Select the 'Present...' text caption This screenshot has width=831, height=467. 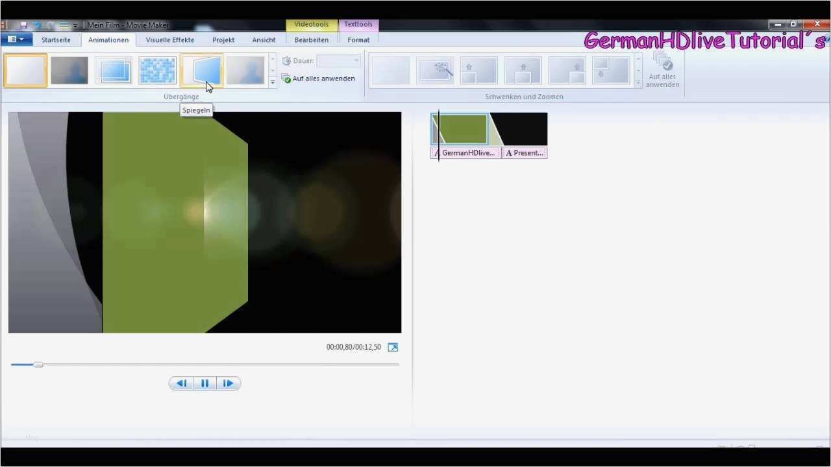pyautogui.click(x=525, y=153)
